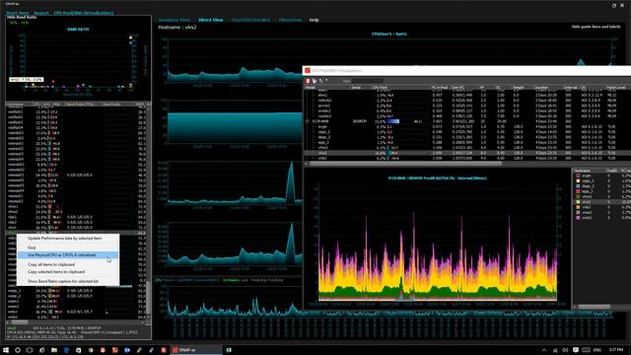Open the green Excel taskbar icon

229,350
